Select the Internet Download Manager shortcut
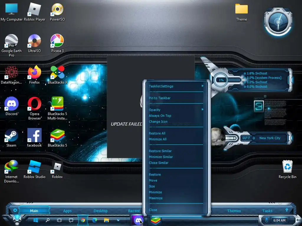 coord(12,172)
